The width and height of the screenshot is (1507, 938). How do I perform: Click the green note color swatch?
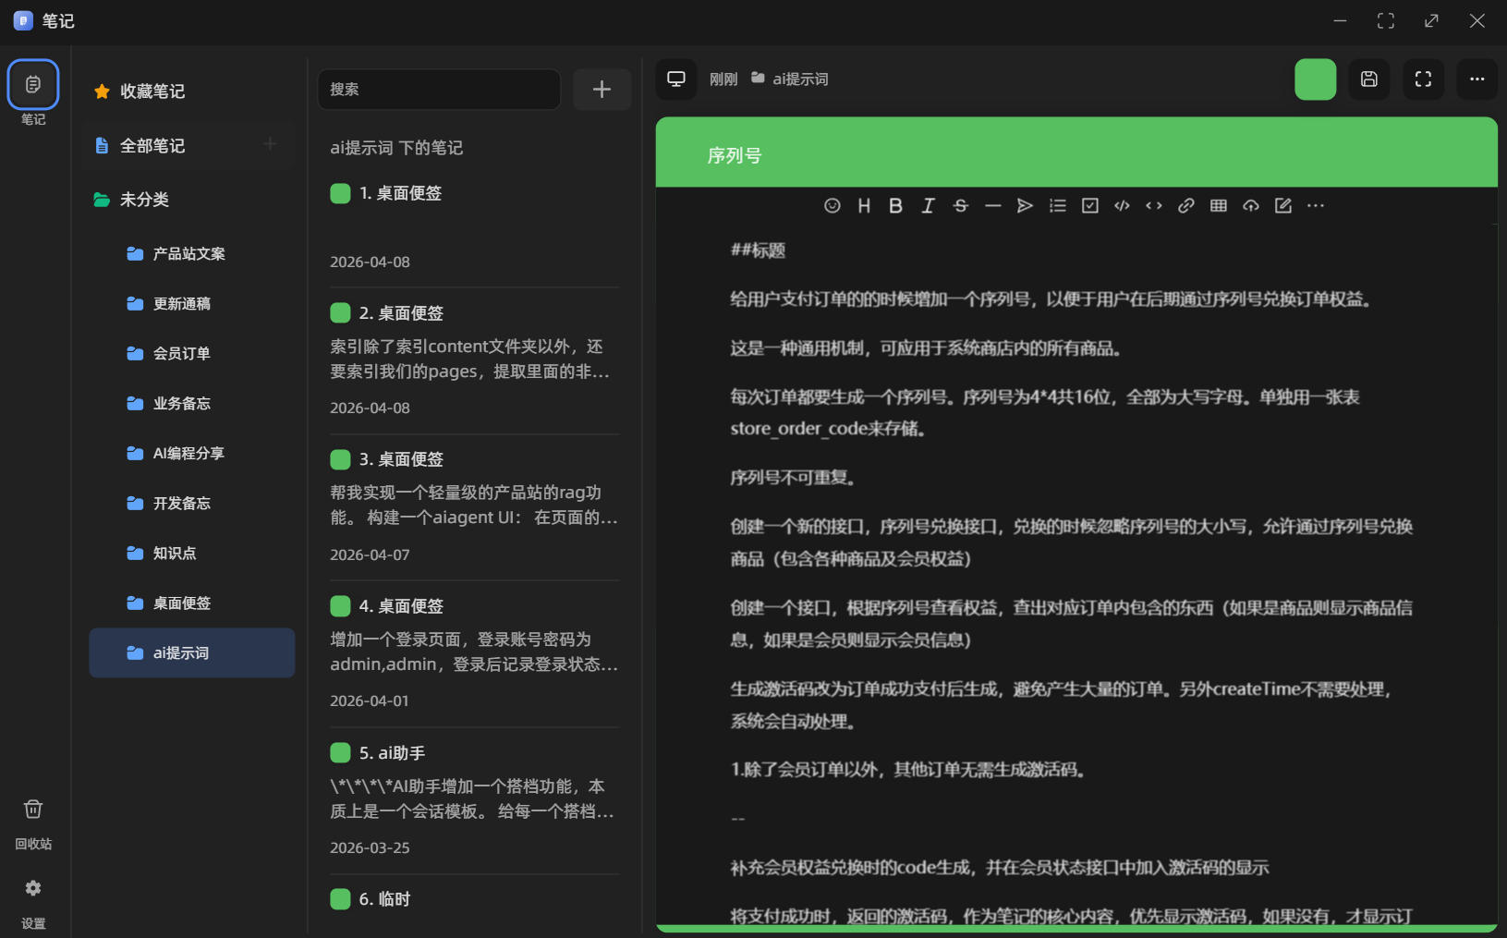(x=1316, y=79)
